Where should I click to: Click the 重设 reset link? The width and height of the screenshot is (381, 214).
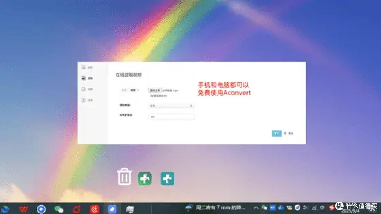291,133
